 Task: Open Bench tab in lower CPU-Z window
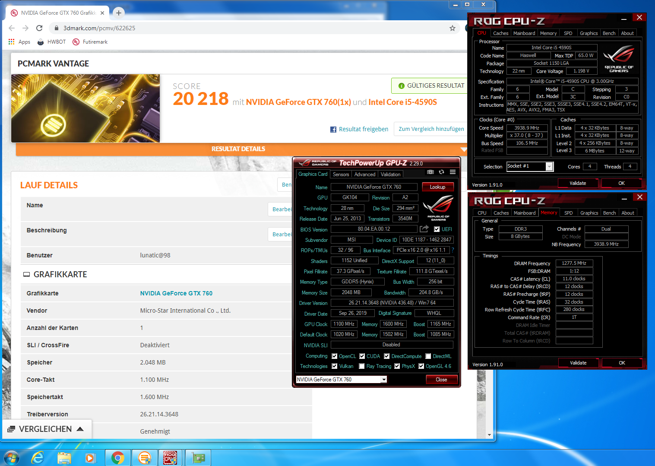click(610, 213)
